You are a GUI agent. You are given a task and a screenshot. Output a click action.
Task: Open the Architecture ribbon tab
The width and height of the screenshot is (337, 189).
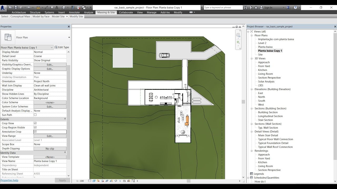click(19, 12)
